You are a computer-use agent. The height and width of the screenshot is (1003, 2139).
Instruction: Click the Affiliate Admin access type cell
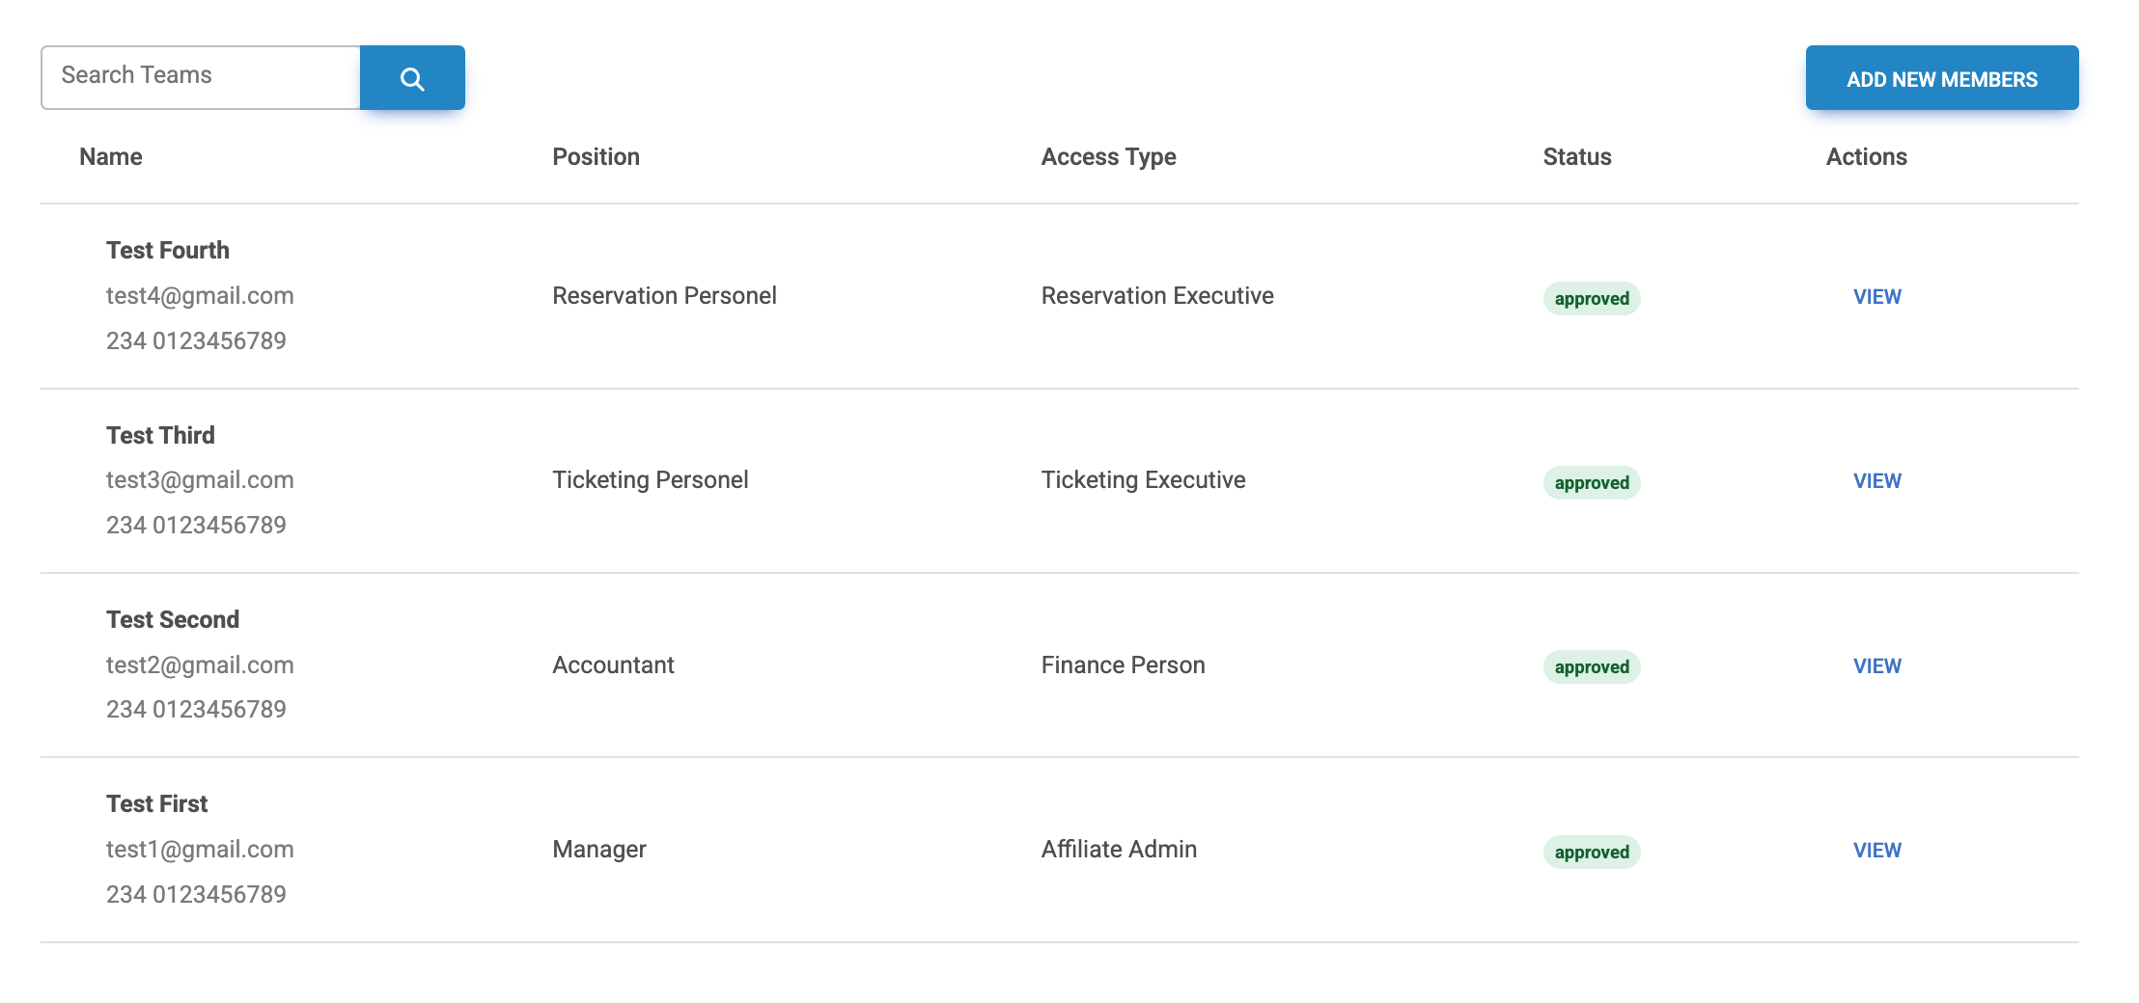click(x=1119, y=850)
